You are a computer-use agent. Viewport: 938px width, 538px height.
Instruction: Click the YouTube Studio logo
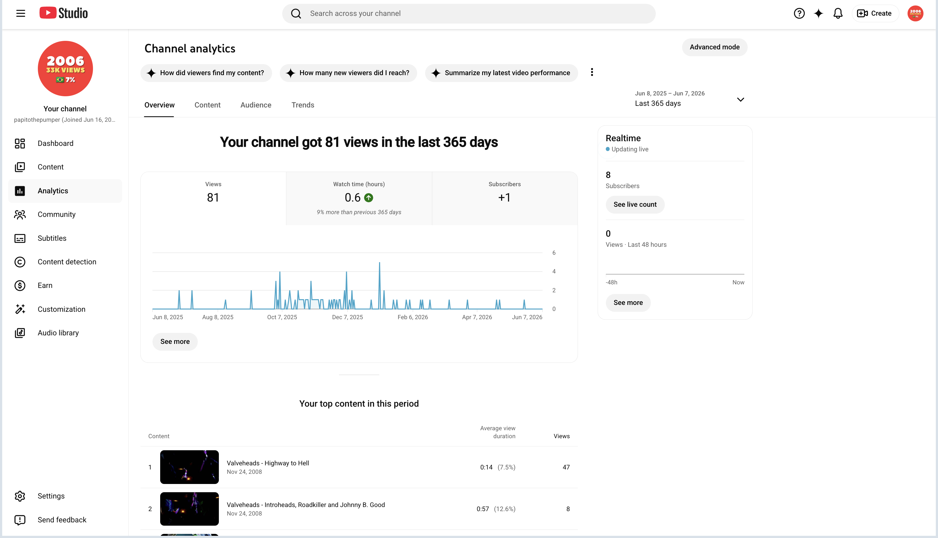[64, 13]
